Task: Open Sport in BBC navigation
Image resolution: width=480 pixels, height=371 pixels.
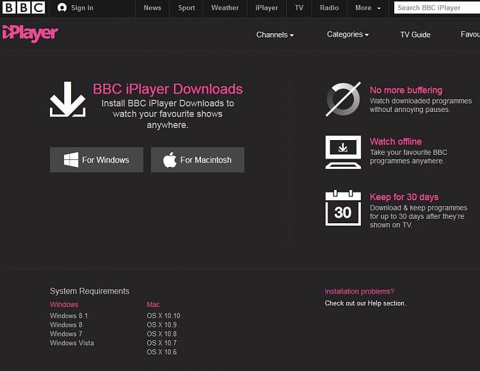Action: tap(186, 8)
